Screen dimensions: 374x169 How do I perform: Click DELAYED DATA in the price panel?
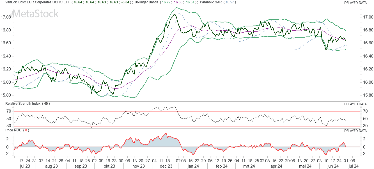click(355, 3)
